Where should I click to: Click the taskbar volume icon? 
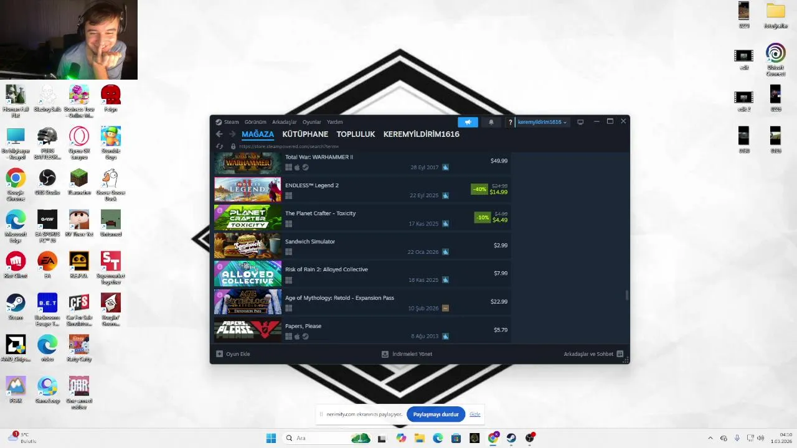point(760,438)
